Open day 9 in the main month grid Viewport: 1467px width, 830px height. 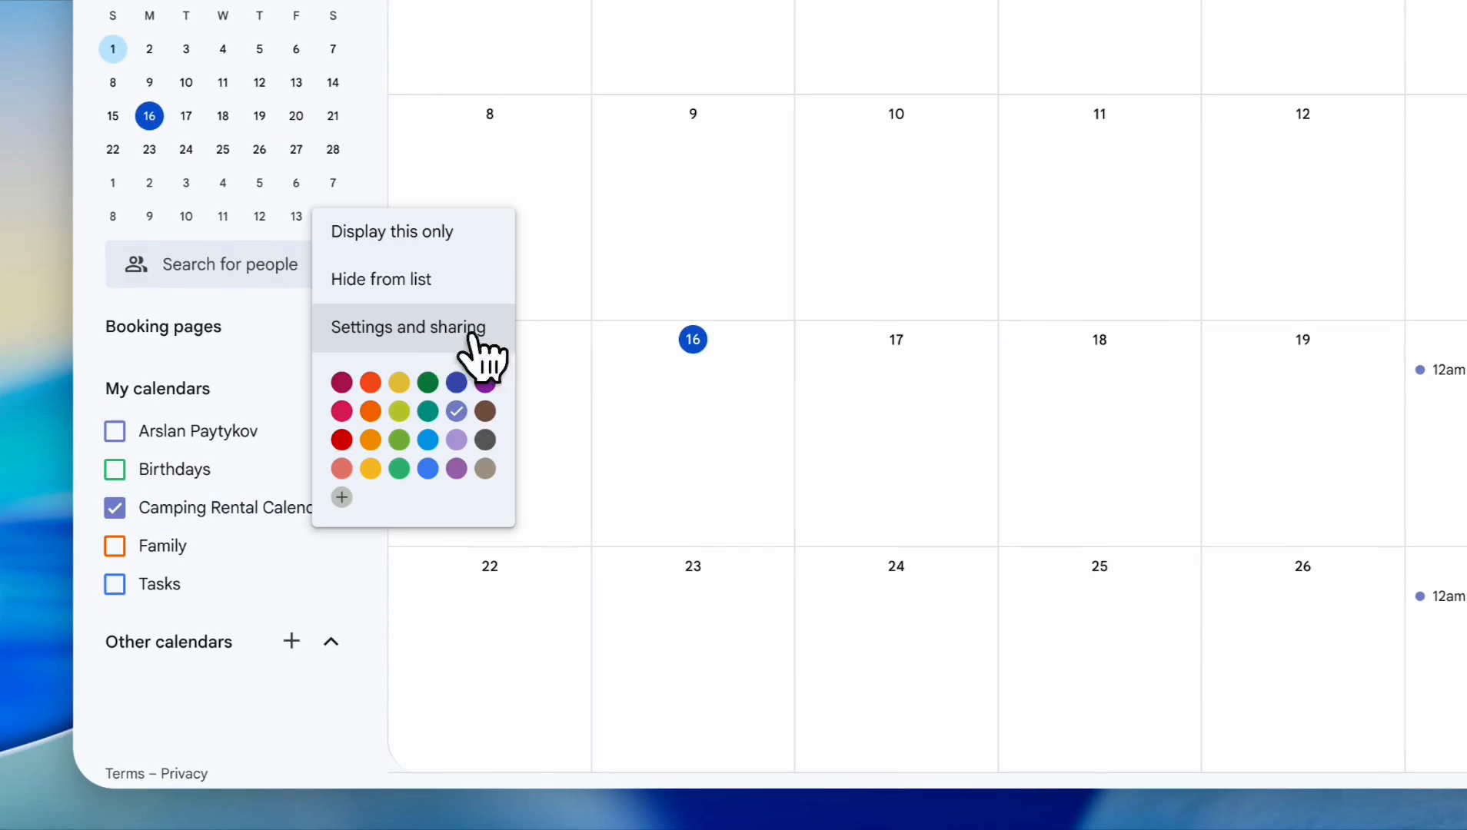click(693, 114)
